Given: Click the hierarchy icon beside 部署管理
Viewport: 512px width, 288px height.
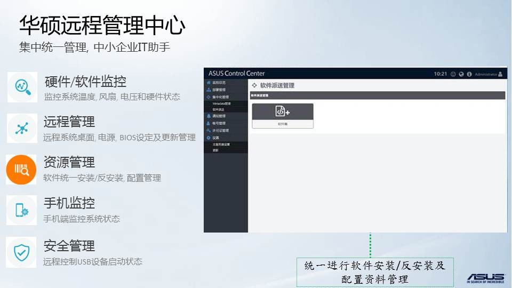Looking at the screenshot, I should (209, 90).
